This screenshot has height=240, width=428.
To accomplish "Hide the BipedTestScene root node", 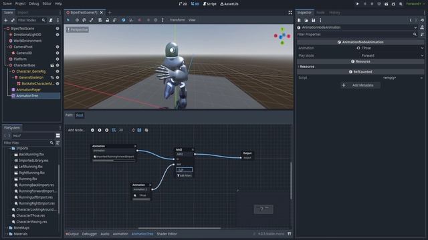I will click(x=58, y=28).
